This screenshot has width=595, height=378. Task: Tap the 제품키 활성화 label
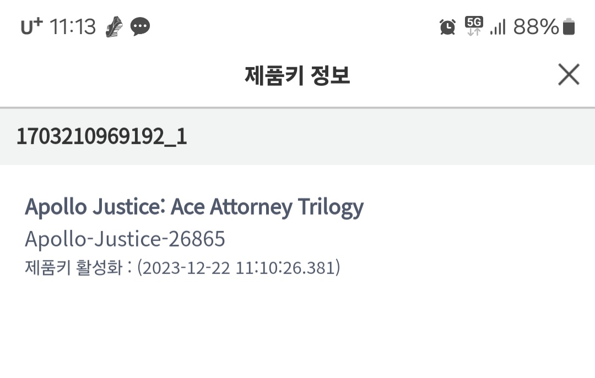(73, 268)
